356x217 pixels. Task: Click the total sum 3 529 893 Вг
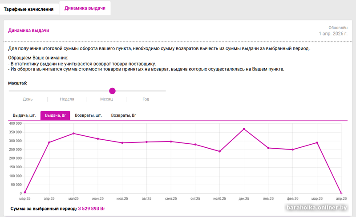tap(92, 208)
